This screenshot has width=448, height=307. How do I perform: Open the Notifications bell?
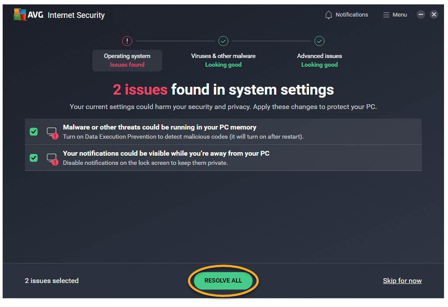coord(329,15)
